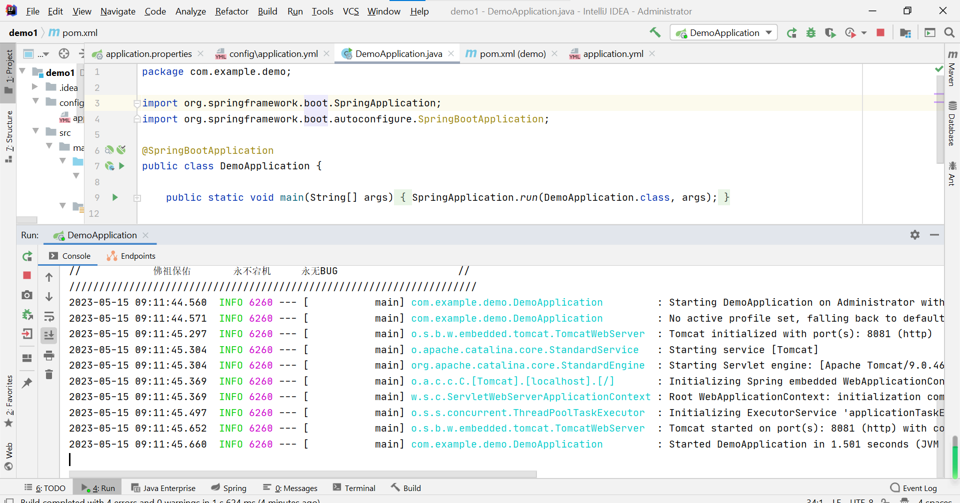Switch to the Endpoints tab
The image size is (960, 503).
point(131,256)
